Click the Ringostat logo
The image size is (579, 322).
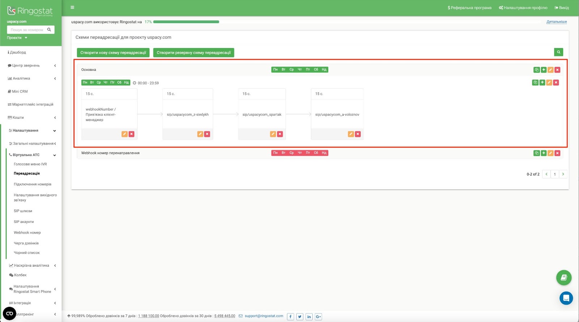(x=30, y=11)
